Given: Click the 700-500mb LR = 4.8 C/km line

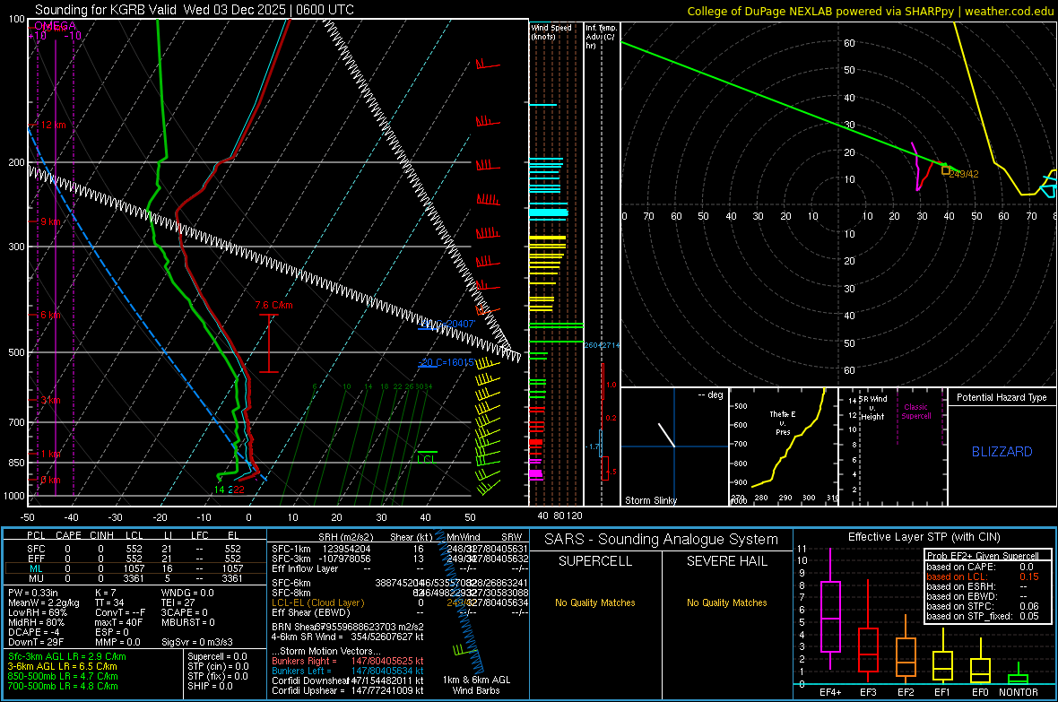Looking at the screenshot, I should (x=63, y=686).
